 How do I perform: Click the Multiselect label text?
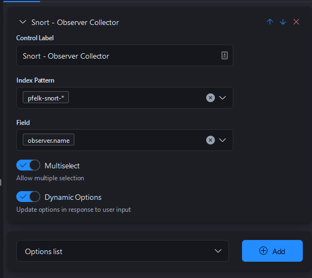tap(62, 166)
